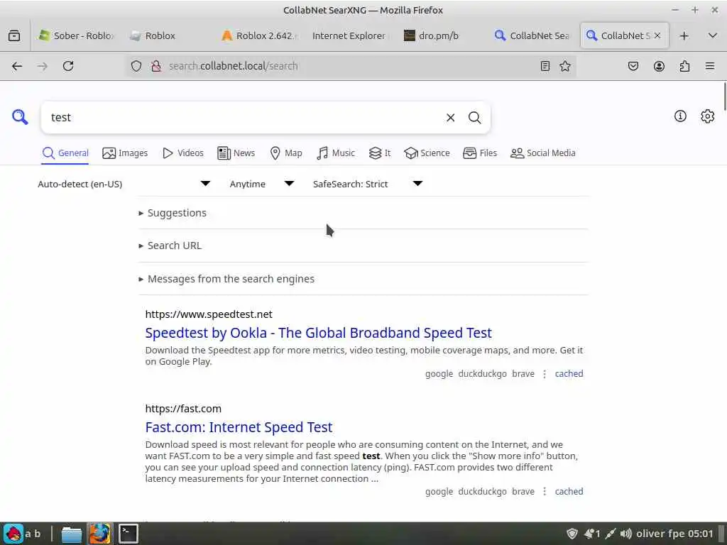The width and height of the screenshot is (727, 545).
Task: Go back with the back arrow
Action: [x=17, y=66]
